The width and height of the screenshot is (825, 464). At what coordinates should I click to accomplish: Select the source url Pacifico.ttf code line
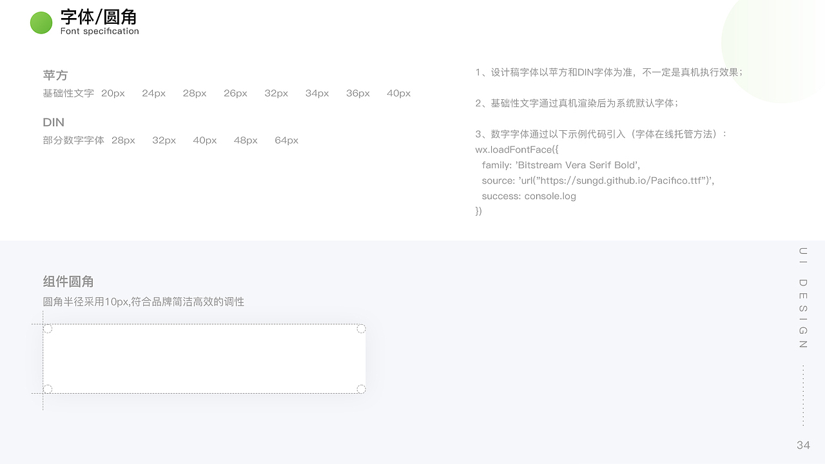coord(598,180)
